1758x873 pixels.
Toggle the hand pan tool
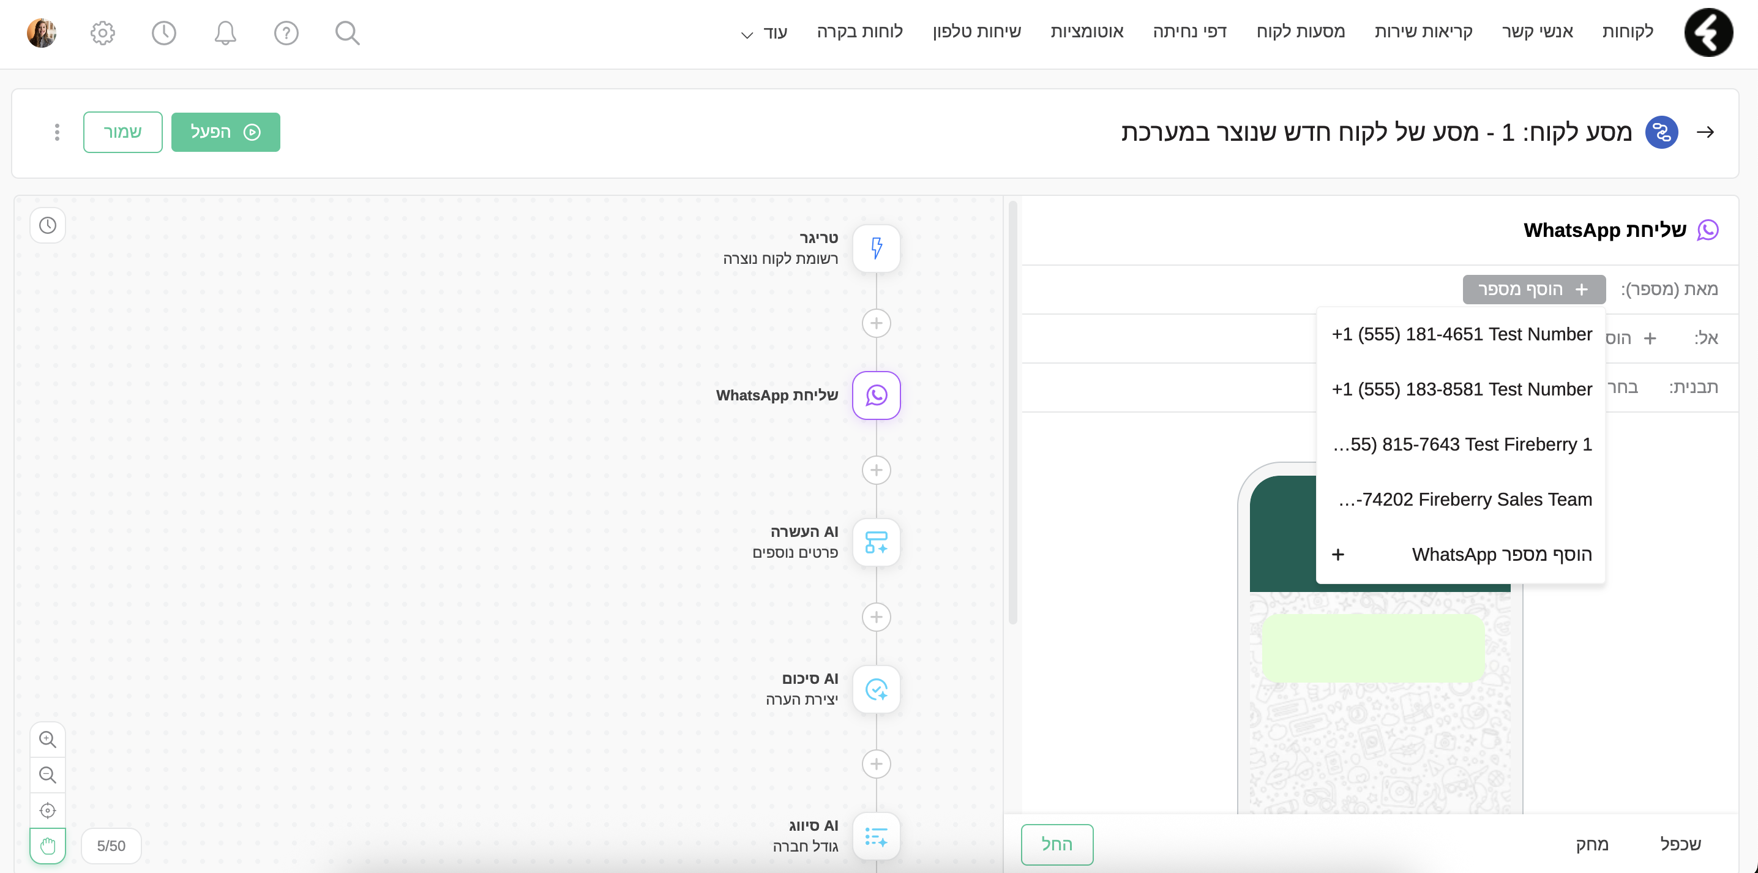[47, 845]
